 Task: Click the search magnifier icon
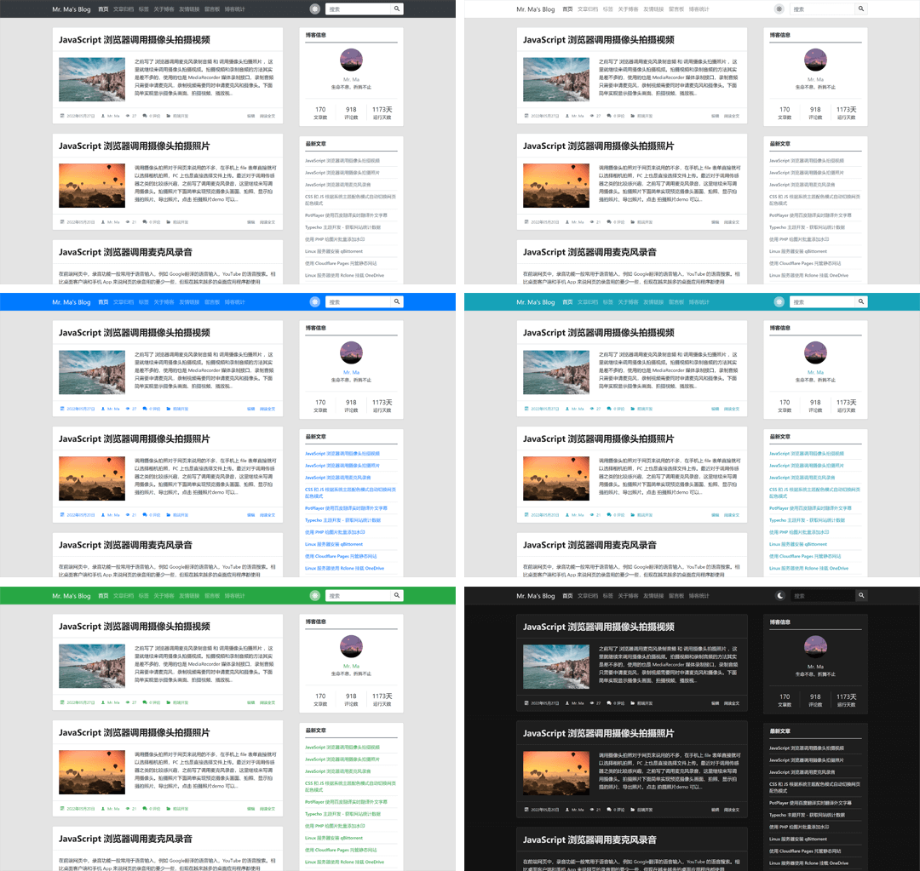tap(397, 9)
